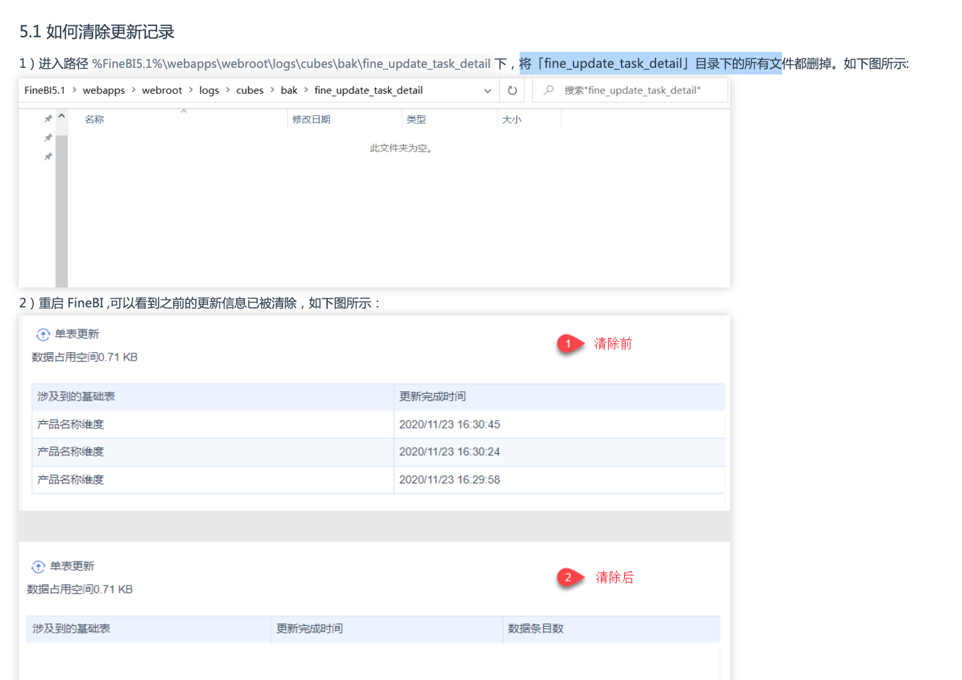
Task: Click the text 此文件夹为空。
Action: [401, 148]
